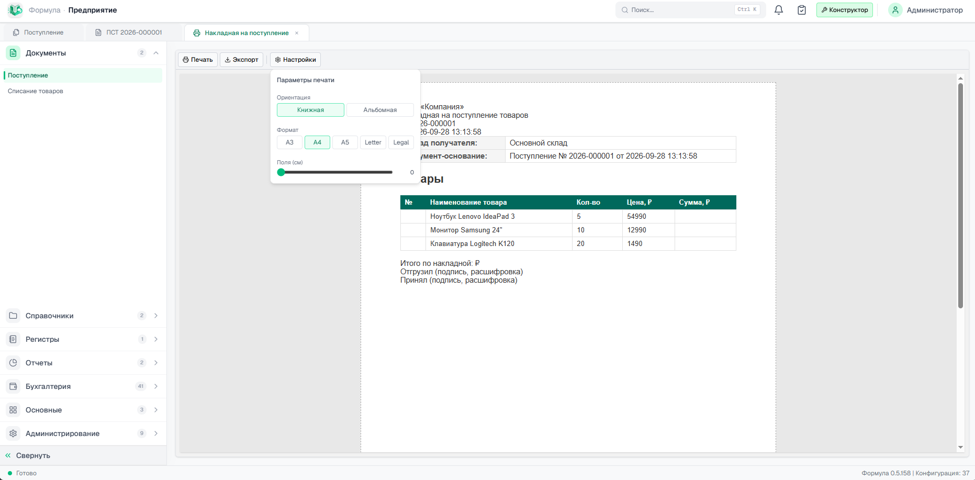975x480 pixels.
Task: Close the Накладная на поступление tab
Action: click(x=297, y=33)
